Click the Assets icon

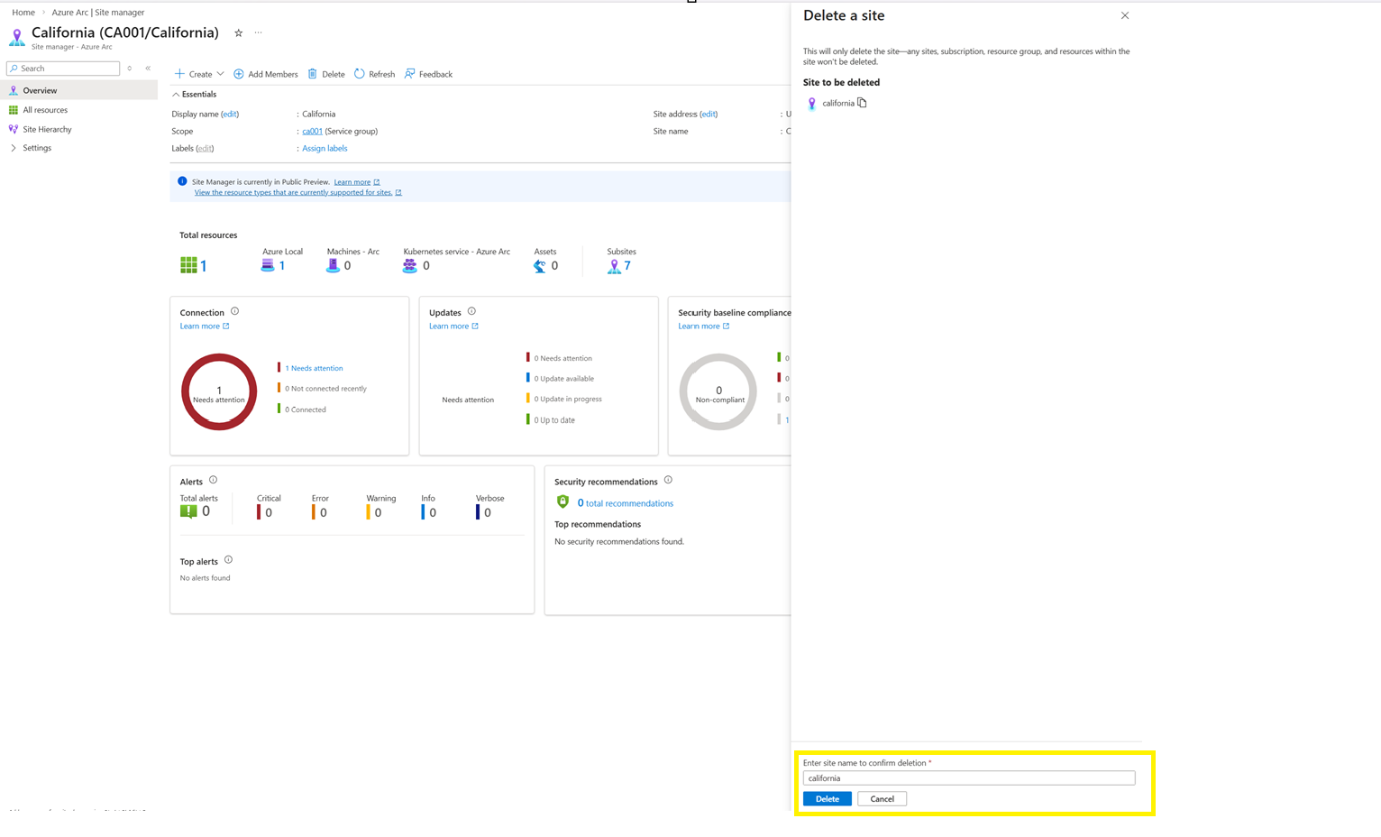point(540,266)
